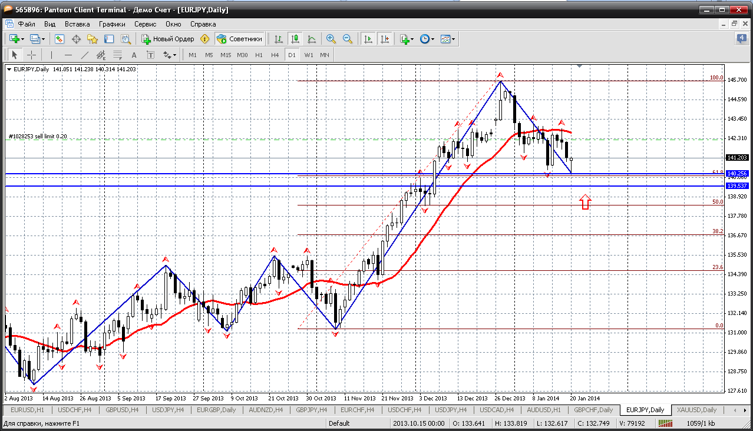This screenshot has width=753, height=431.
Task: Open the periods clock icon
Action: click(424, 39)
